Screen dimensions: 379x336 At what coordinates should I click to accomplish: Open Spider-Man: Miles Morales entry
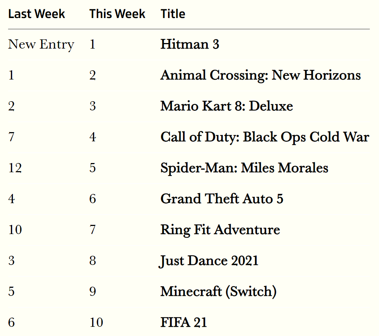tap(244, 168)
